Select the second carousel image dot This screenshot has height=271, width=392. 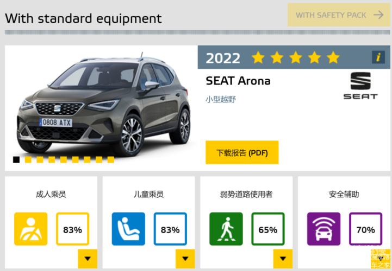[x=28, y=159]
